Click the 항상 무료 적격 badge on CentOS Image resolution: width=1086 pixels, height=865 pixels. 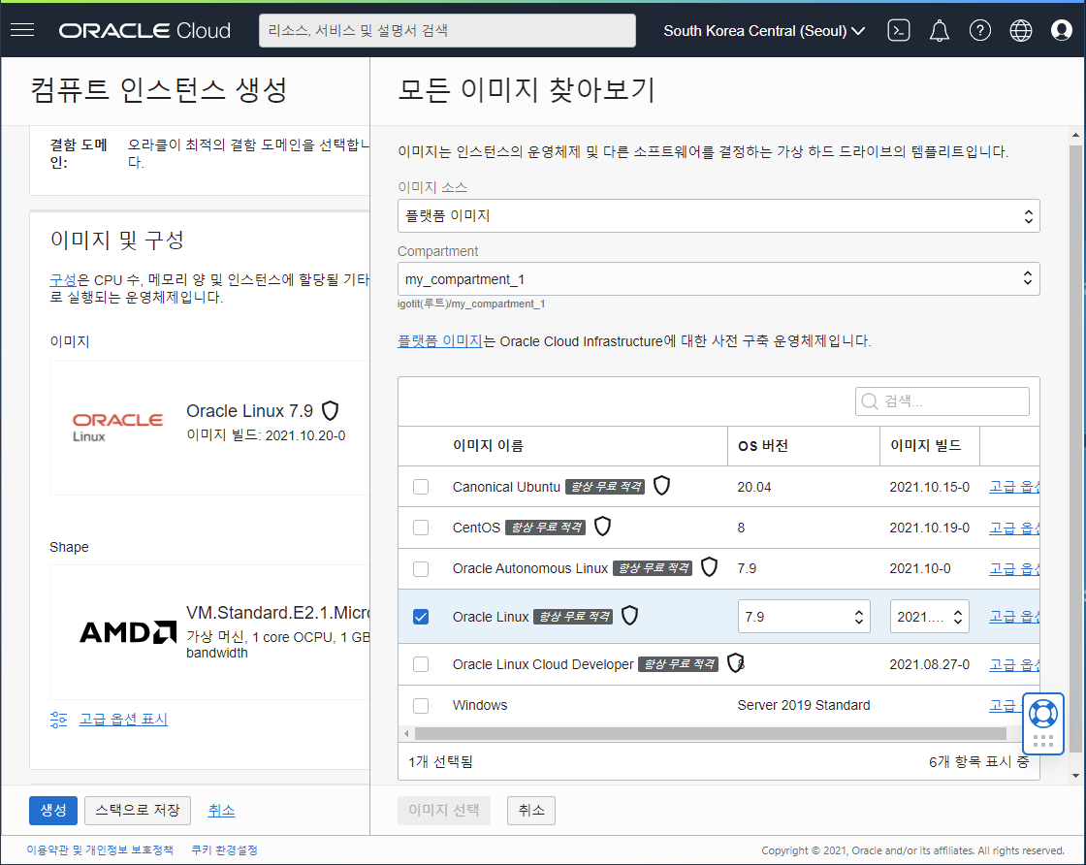546,528
